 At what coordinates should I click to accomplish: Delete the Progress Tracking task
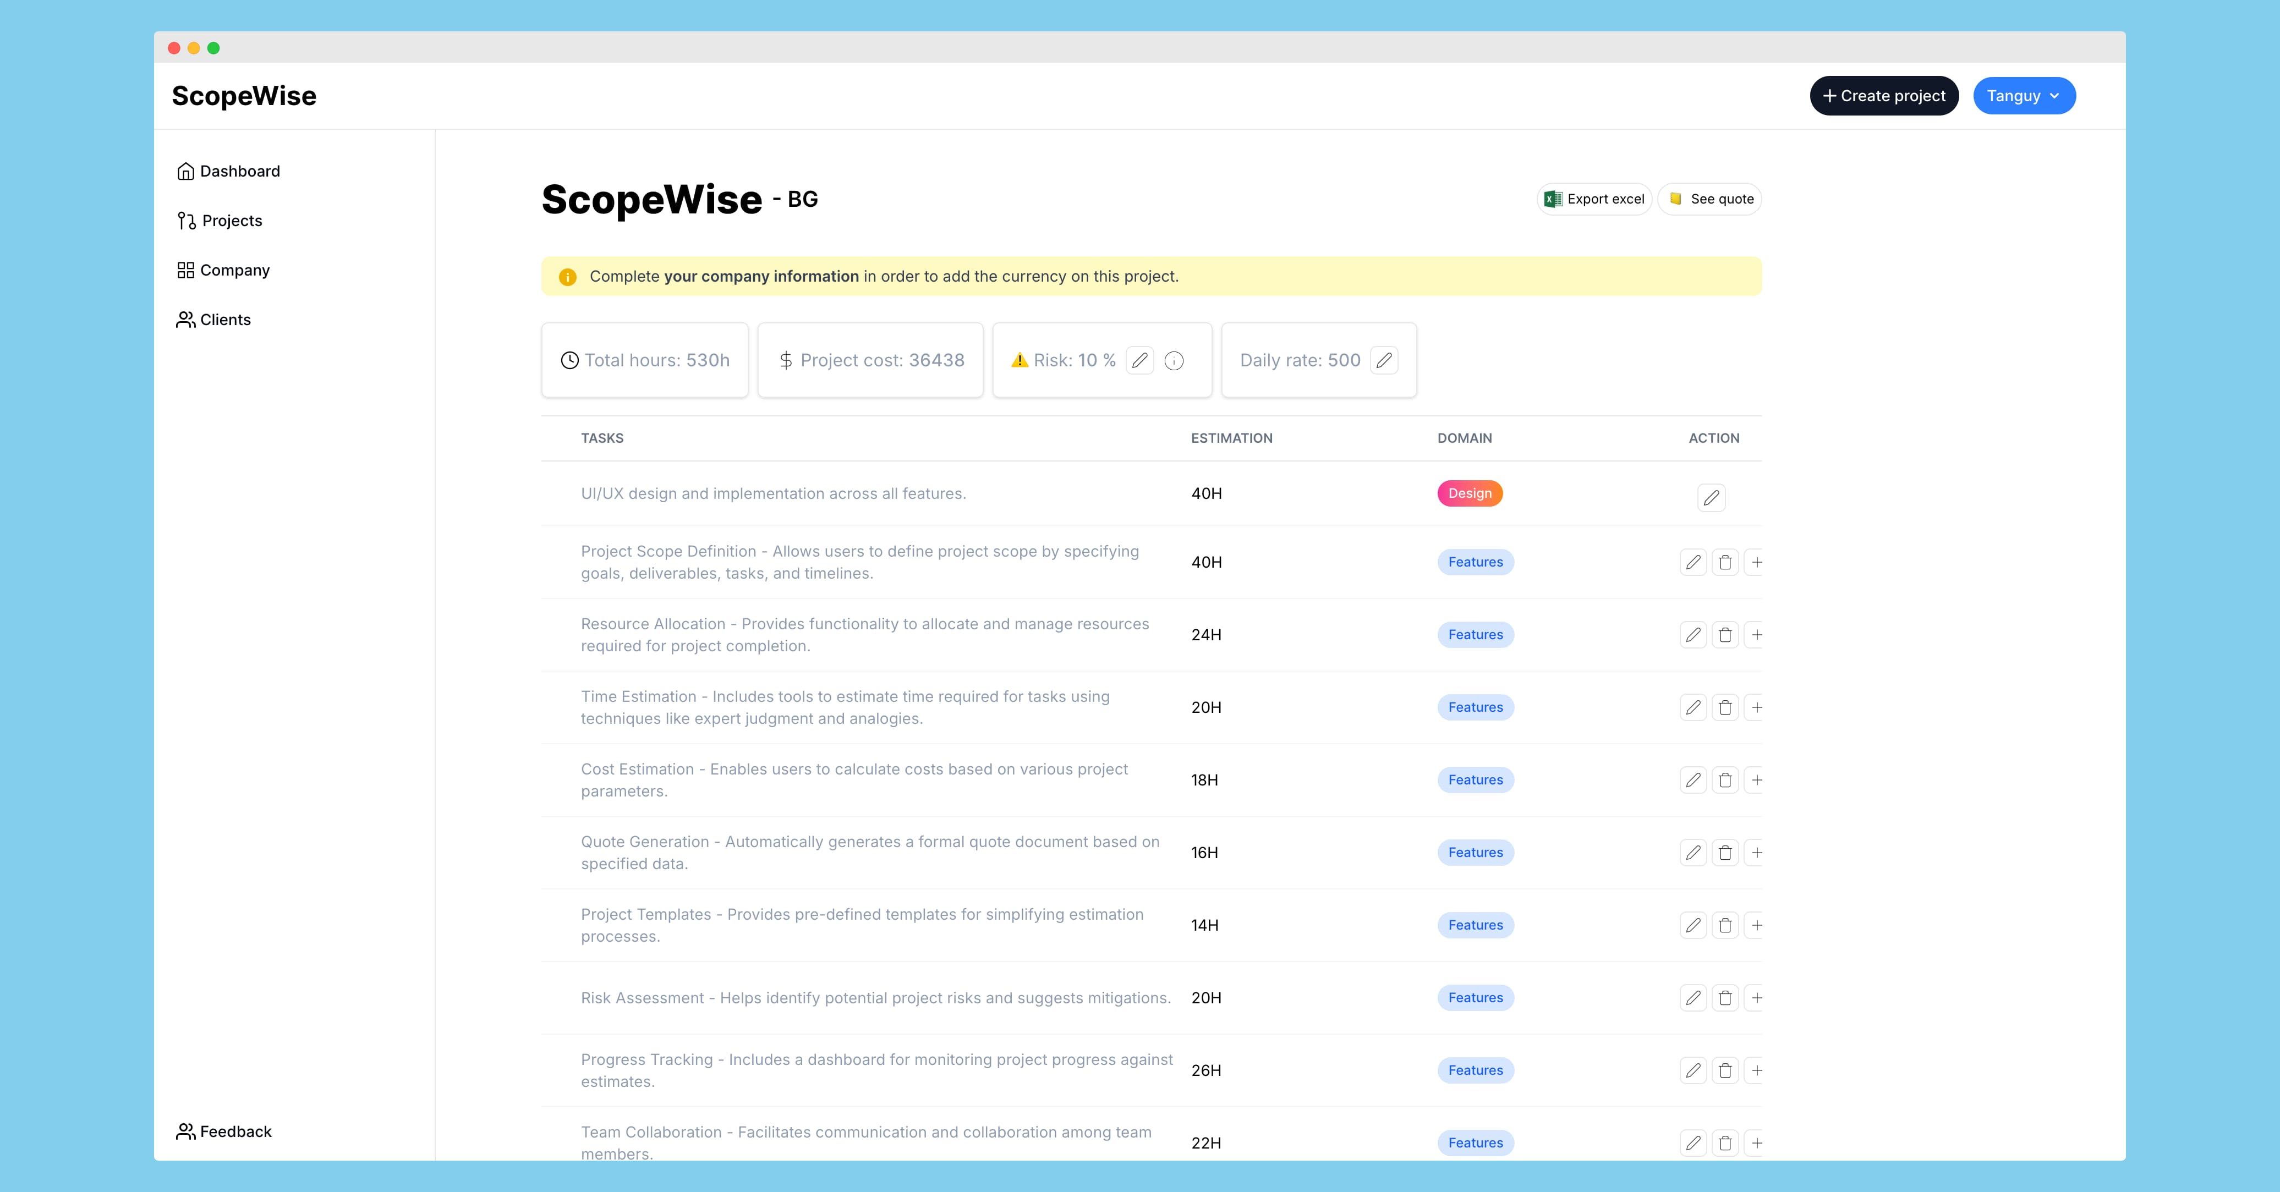pyautogui.click(x=1725, y=1070)
